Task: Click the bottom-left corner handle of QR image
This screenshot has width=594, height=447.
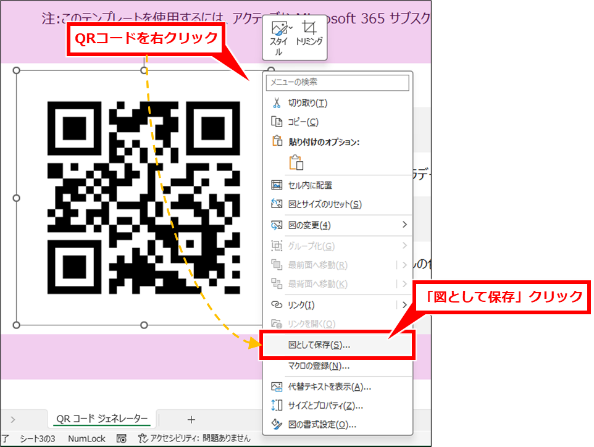Action: [x=16, y=325]
